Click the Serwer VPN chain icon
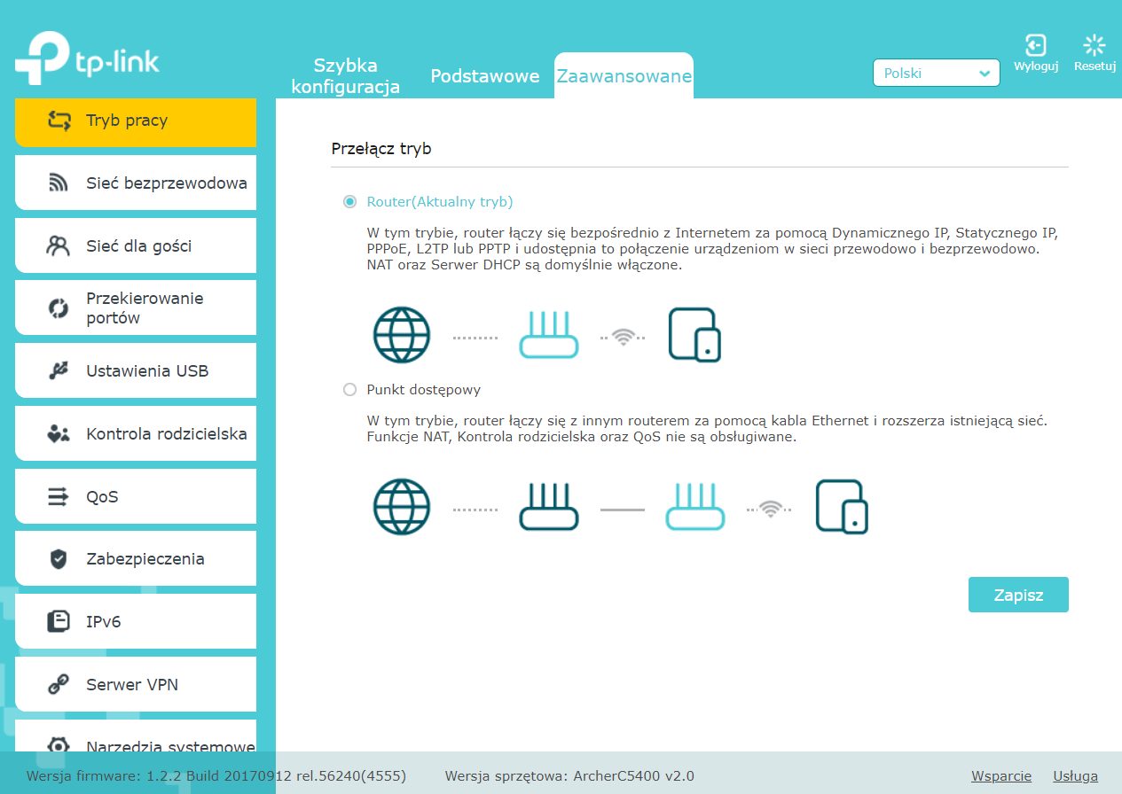This screenshot has width=1122, height=794. tap(59, 684)
